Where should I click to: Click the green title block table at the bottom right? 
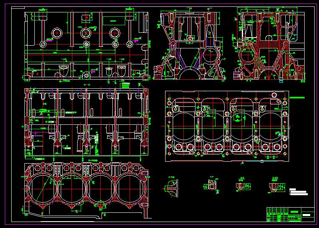pyautogui.click(x=291, y=214)
